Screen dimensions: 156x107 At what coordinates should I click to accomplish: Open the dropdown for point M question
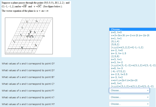pyautogui.click(x=129, y=104)
